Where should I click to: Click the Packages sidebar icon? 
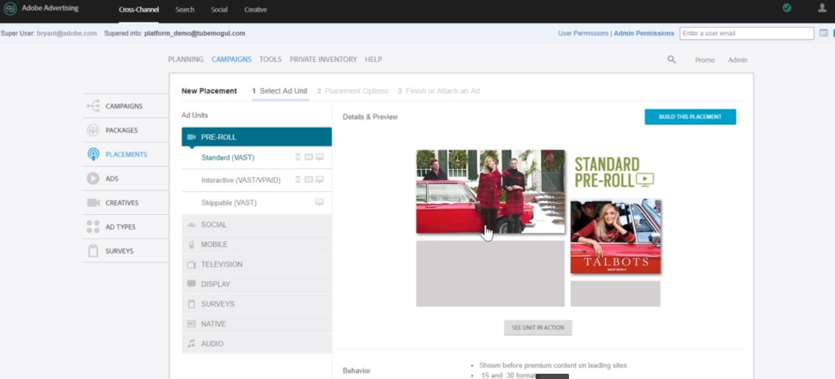[93, 130]
